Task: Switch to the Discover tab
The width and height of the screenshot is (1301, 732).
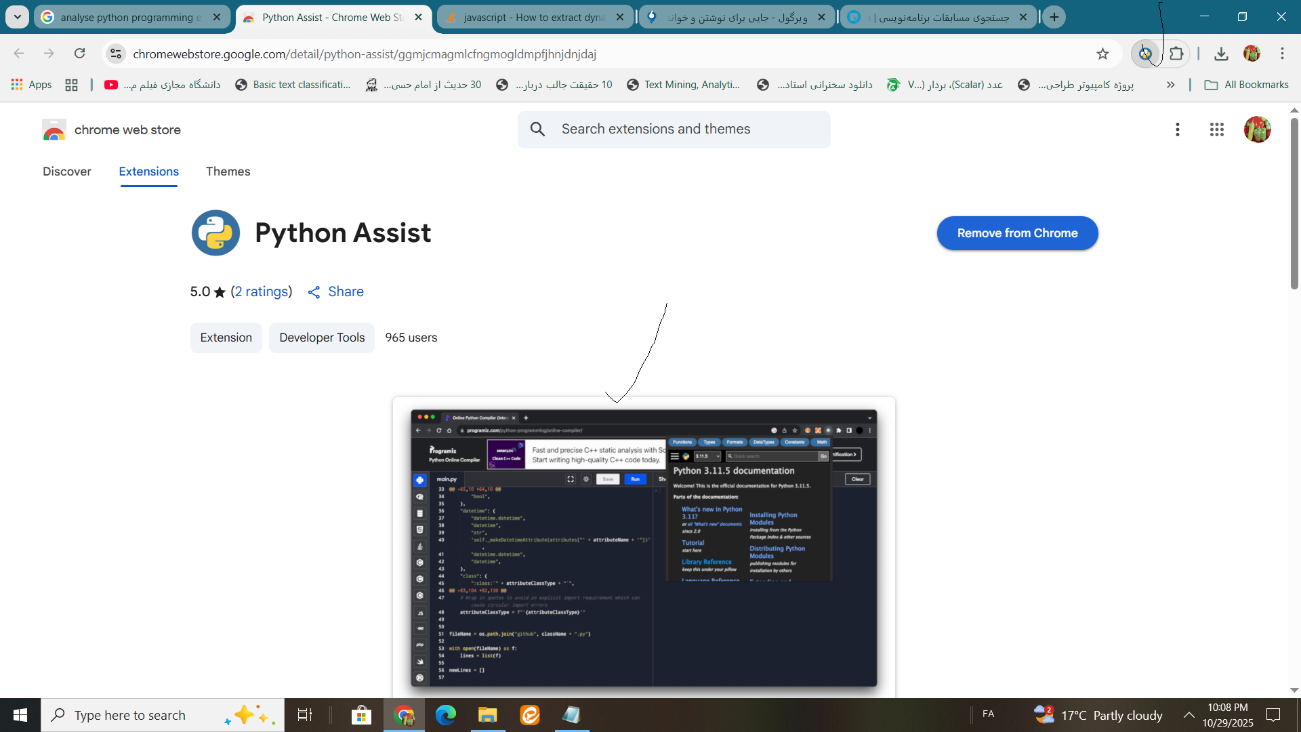Action: (66, 171)
